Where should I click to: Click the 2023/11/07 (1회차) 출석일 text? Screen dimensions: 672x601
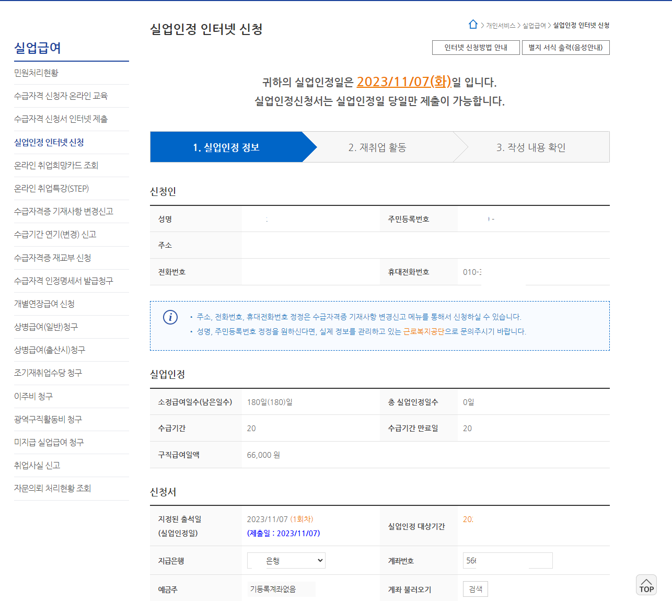point(280,519)
